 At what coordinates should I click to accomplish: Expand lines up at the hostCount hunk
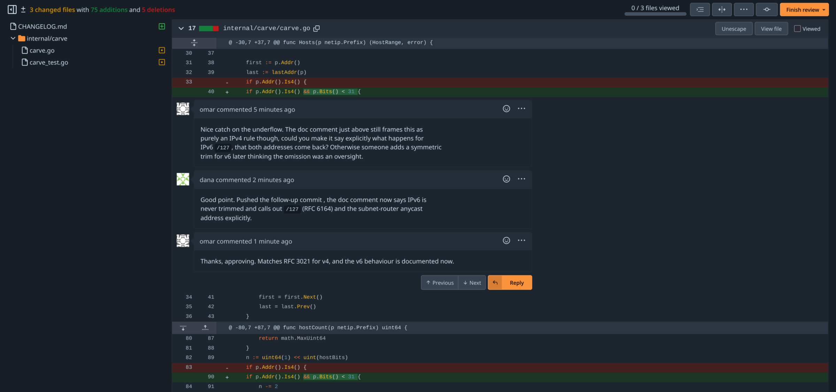(205, 328)
